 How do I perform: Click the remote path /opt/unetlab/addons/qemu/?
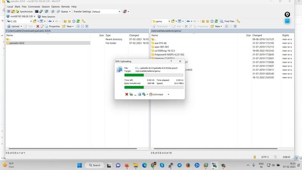(x=166, y=31)
